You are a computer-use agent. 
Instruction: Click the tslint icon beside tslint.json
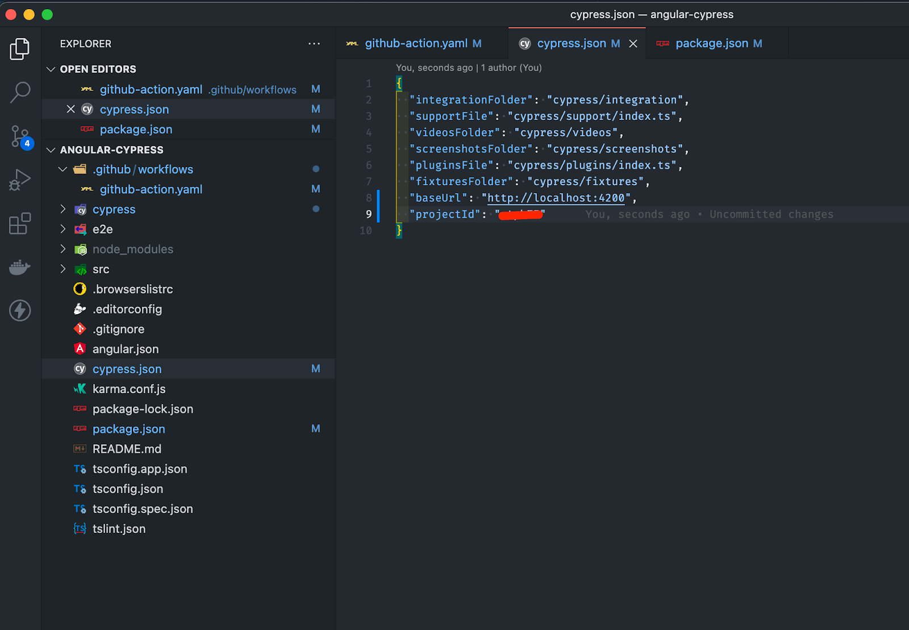pyautogui.click(x=80, y=528)
